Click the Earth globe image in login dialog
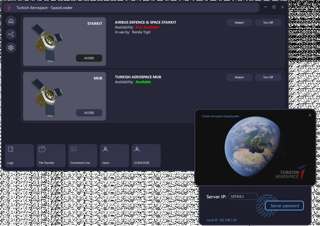Image resolution: width=320 pixels, height=226 pixels. point(253,147)
